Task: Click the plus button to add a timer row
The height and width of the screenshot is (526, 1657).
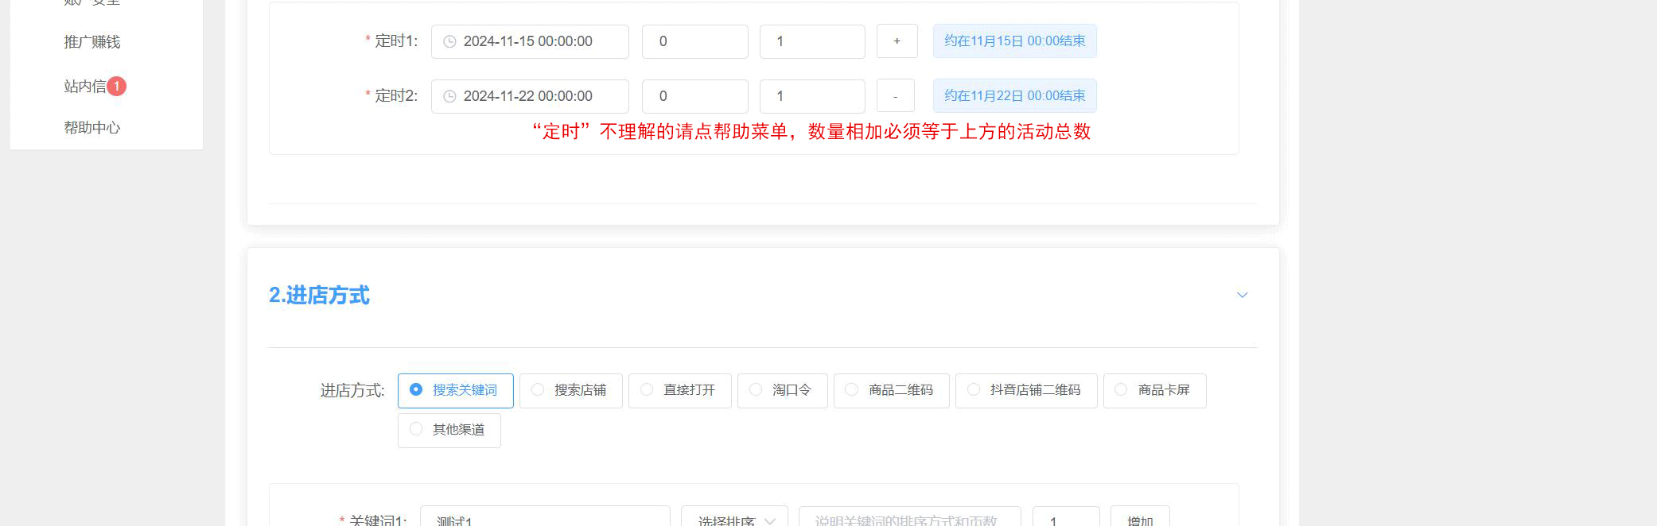Action: 897,41
